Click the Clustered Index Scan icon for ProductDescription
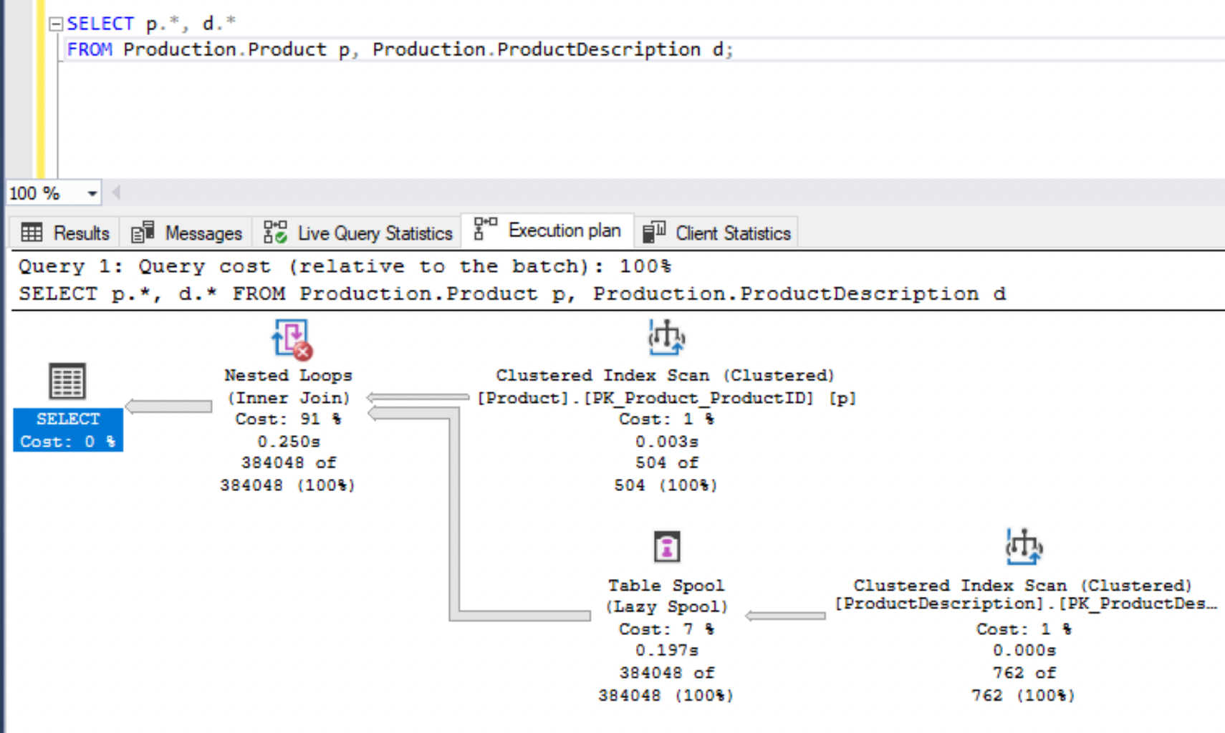1225x733 pixels. pos(1023,546)
